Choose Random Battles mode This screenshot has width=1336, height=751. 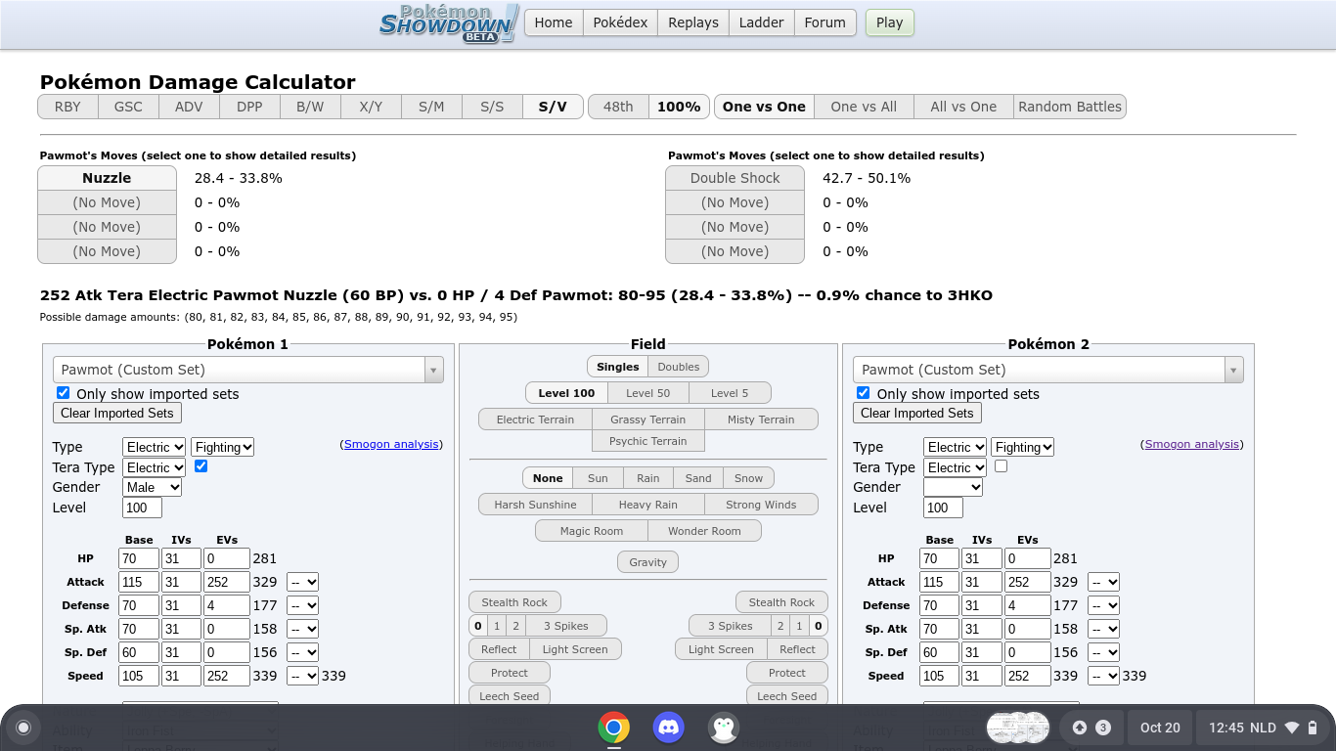pyautogui.click(x=1070, y=107)
